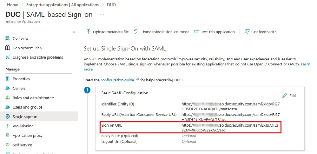Click the Users and groups icon

click(x=7, y=107)
